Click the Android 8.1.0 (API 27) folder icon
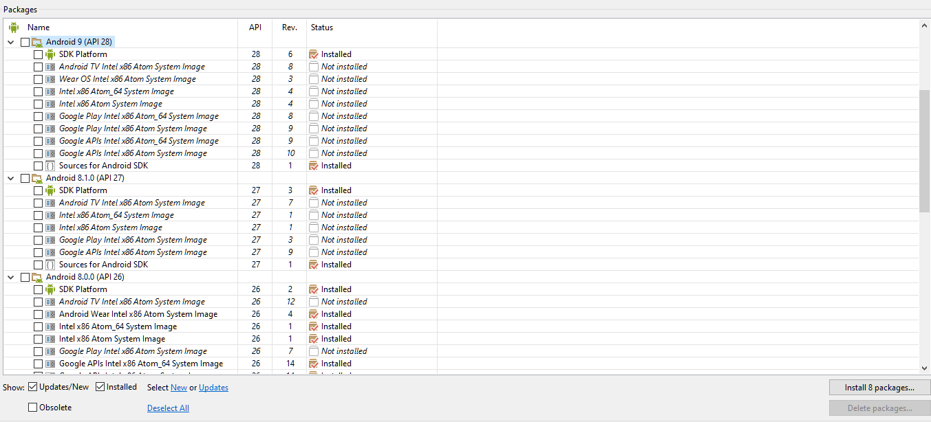Image resolution: width=931 pixels, height=422 pixels. [37, 178]
